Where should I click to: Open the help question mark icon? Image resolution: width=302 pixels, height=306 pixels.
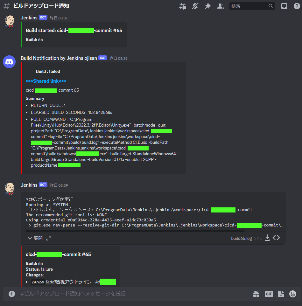tap(297, 6)
